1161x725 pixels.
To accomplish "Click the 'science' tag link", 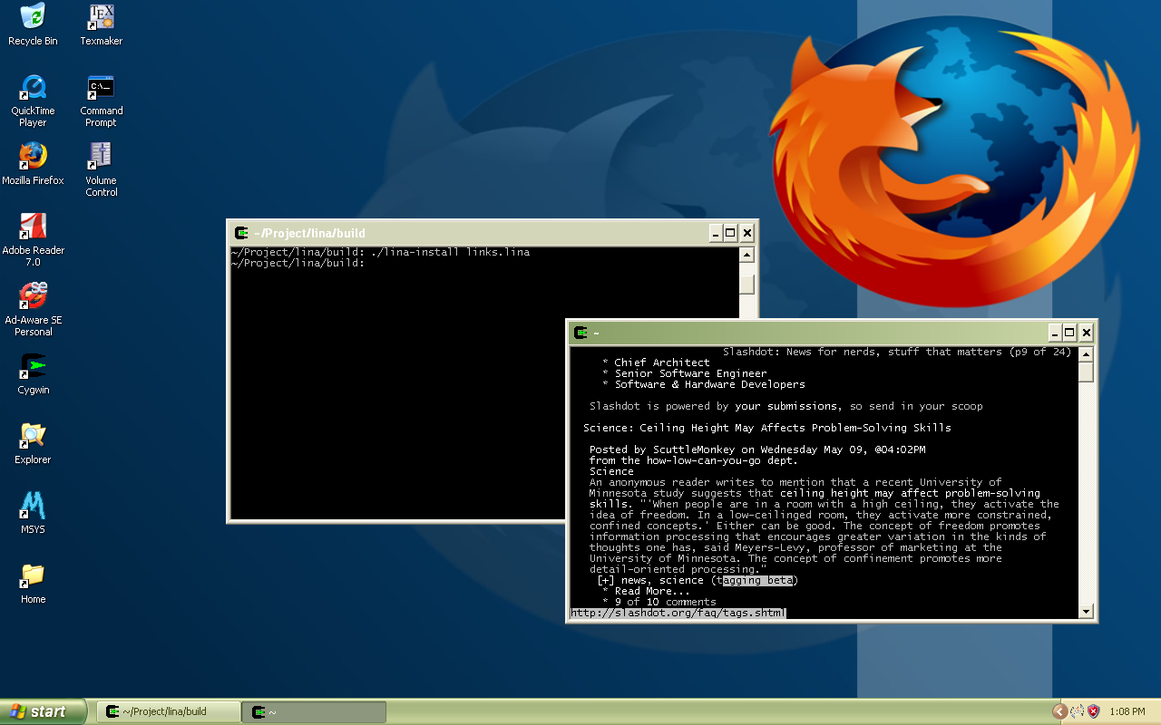I will pyautogui.click(x=681, y=580).
